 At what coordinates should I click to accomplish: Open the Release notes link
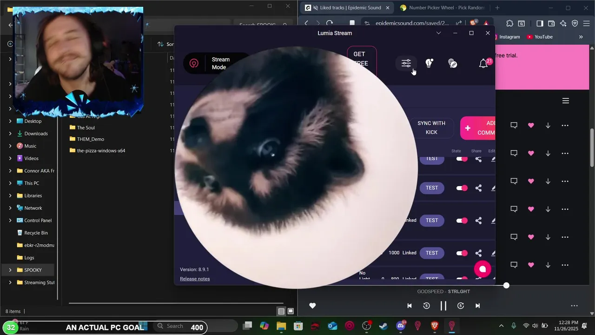[x=195, y=279]
